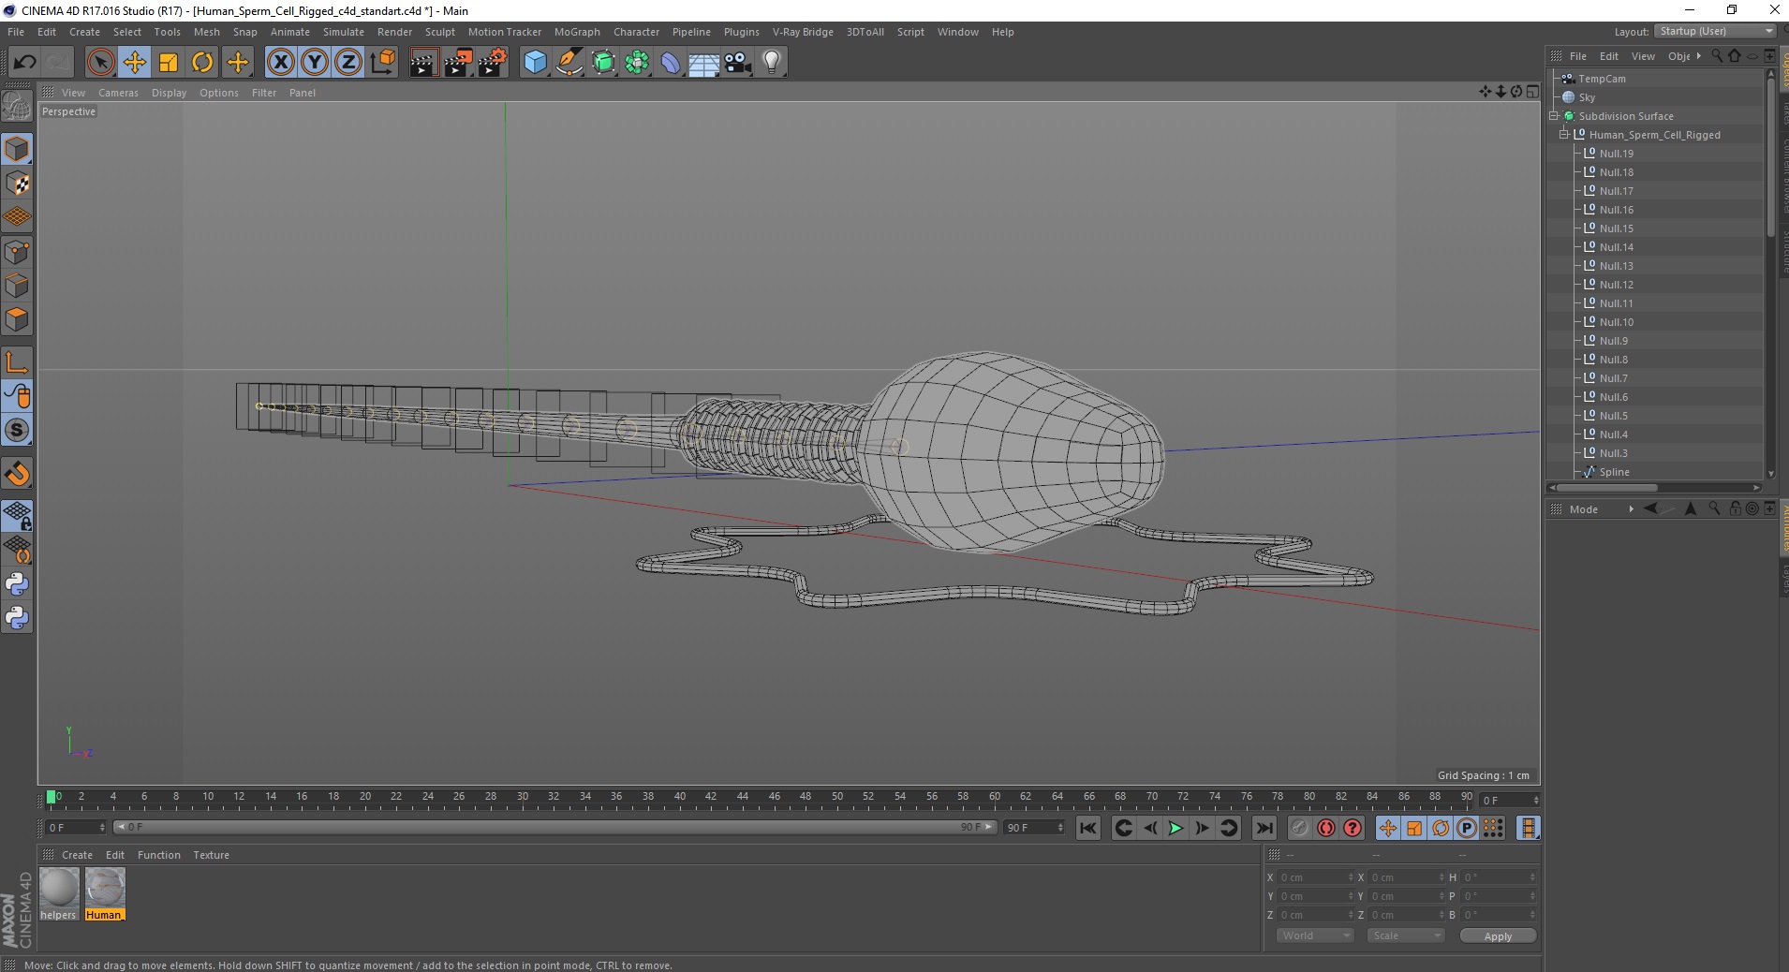Add a Floor environment object
The image size is (1789, 972).
coord(704,63)
